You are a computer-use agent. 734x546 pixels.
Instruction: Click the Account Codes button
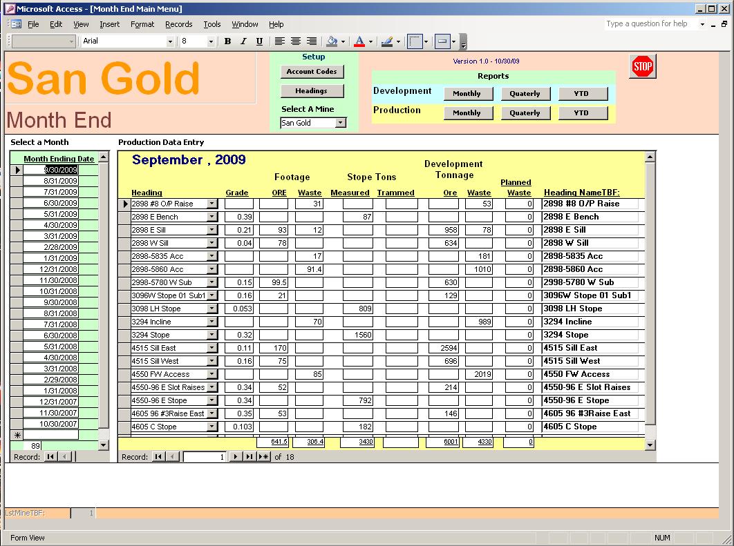pos(313,71)
